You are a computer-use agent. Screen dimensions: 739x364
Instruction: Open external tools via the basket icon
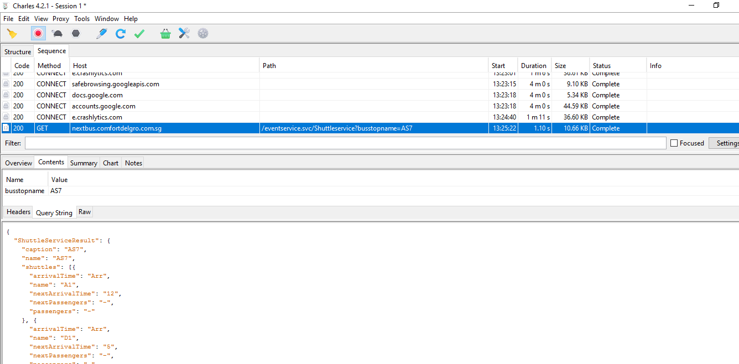pyautogui.click(x=165, y=33)
